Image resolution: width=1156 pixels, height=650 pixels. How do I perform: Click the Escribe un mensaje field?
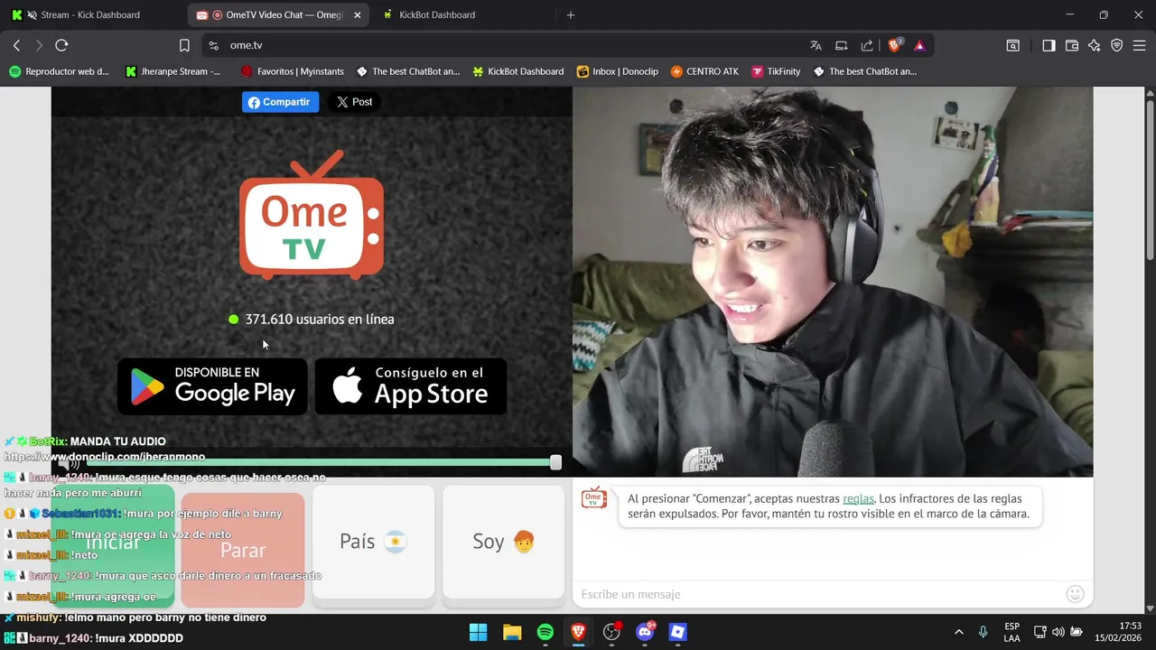click(x=817, y=594)
